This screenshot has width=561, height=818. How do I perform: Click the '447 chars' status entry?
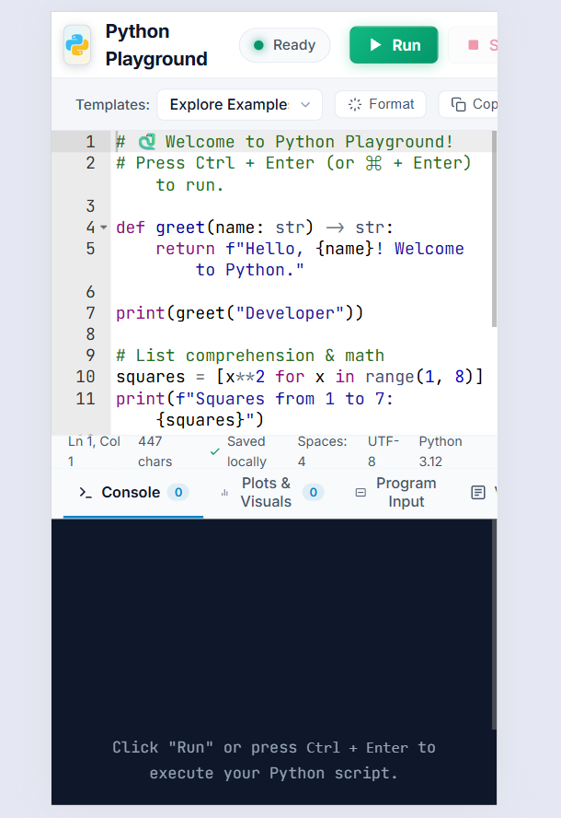tap(155, 451)
